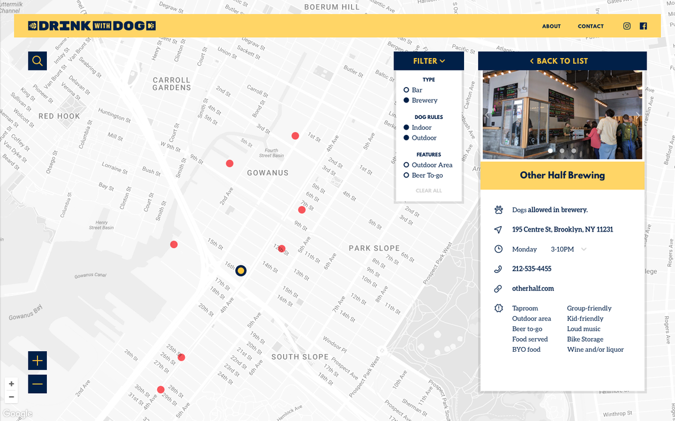The image size is (675, 421).
Task: Open the map search magnifier button
Action: click(37, 61)
